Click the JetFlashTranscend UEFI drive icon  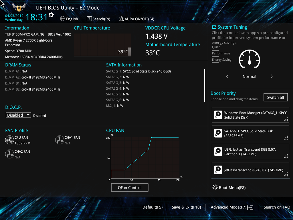coord(218,151)
